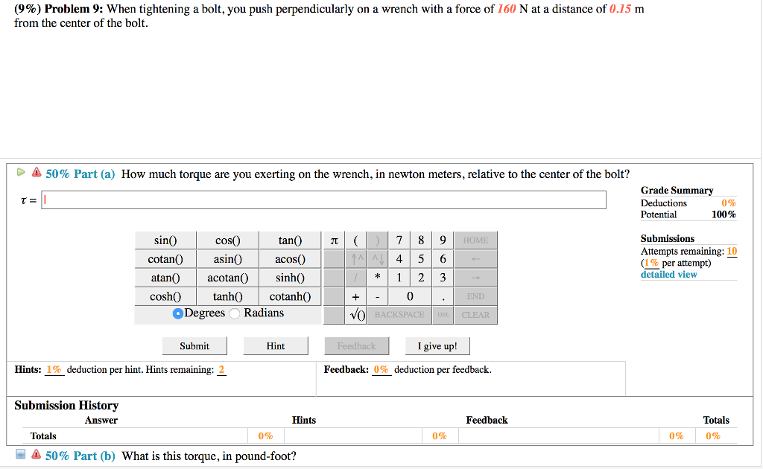
Task: Click the Part (a) warning triangle icon
Action: coord(36,173)
